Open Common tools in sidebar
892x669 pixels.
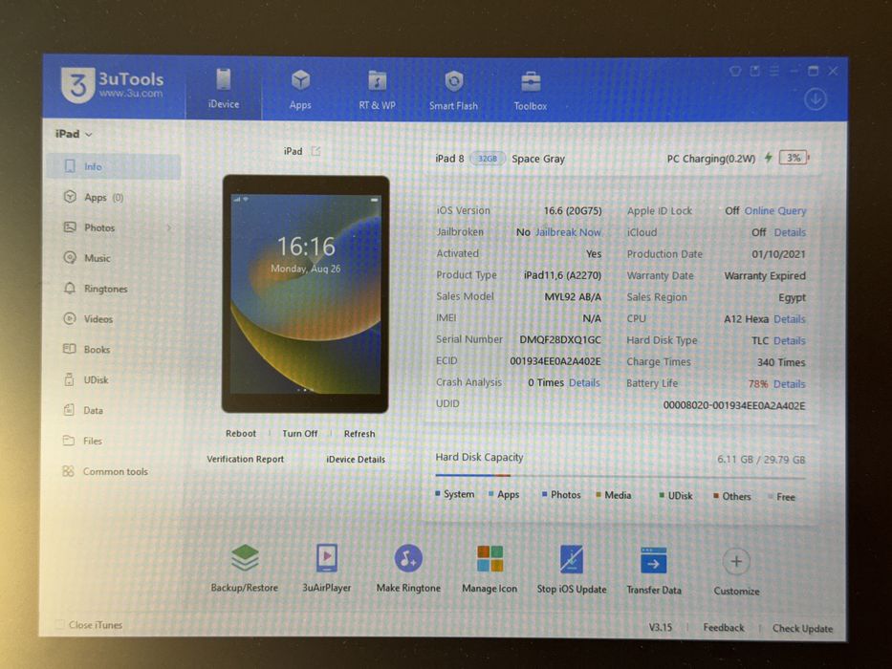(114, 471)
